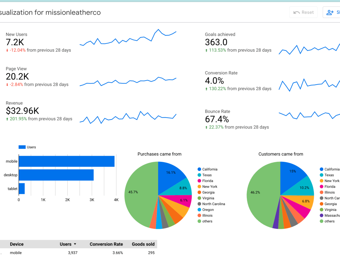Expand options on the Device column header
340x255 pixels.
pyautogui.click(x=17, y=244)
